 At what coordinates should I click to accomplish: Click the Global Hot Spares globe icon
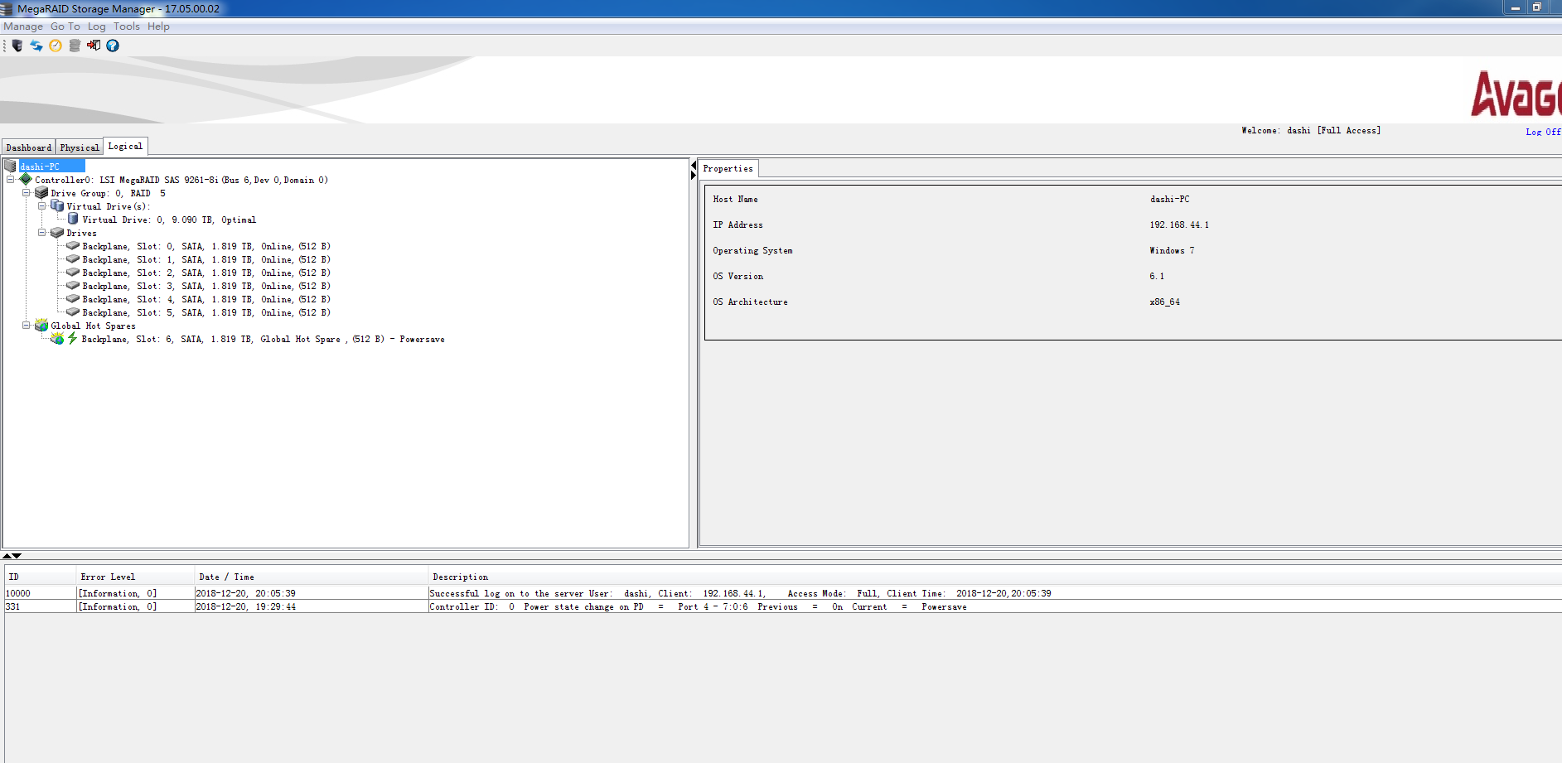pyautogui.click(x=41, y=325)
